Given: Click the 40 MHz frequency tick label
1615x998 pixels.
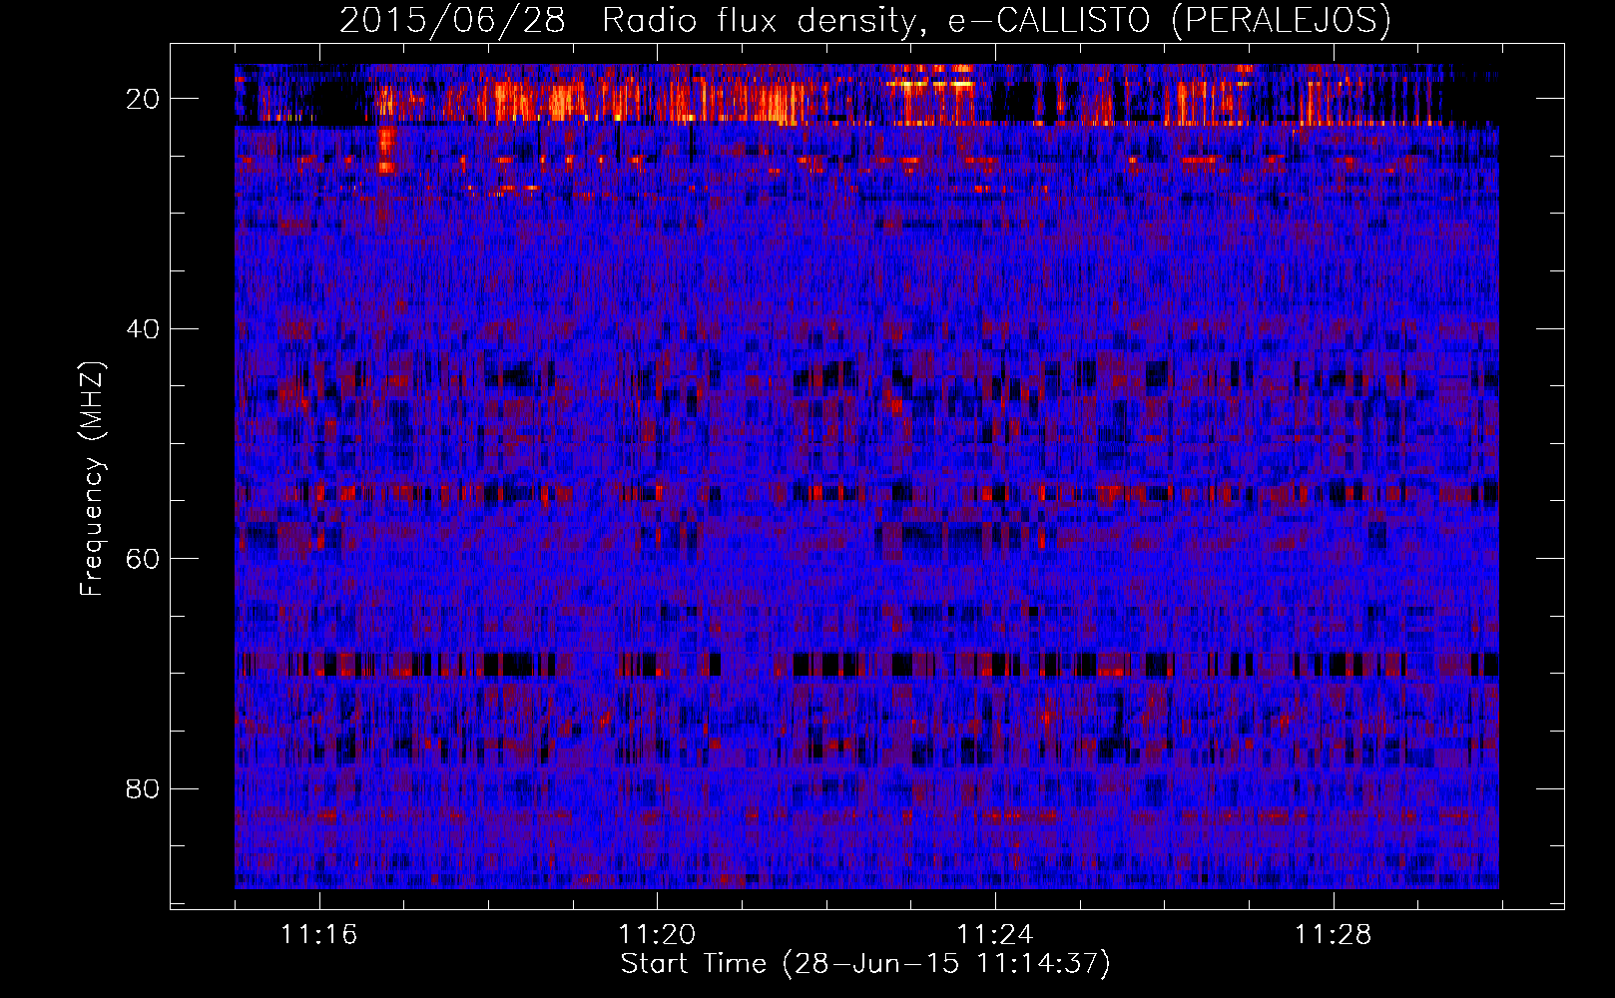Looking at the screenshot, I should (144, 329).
